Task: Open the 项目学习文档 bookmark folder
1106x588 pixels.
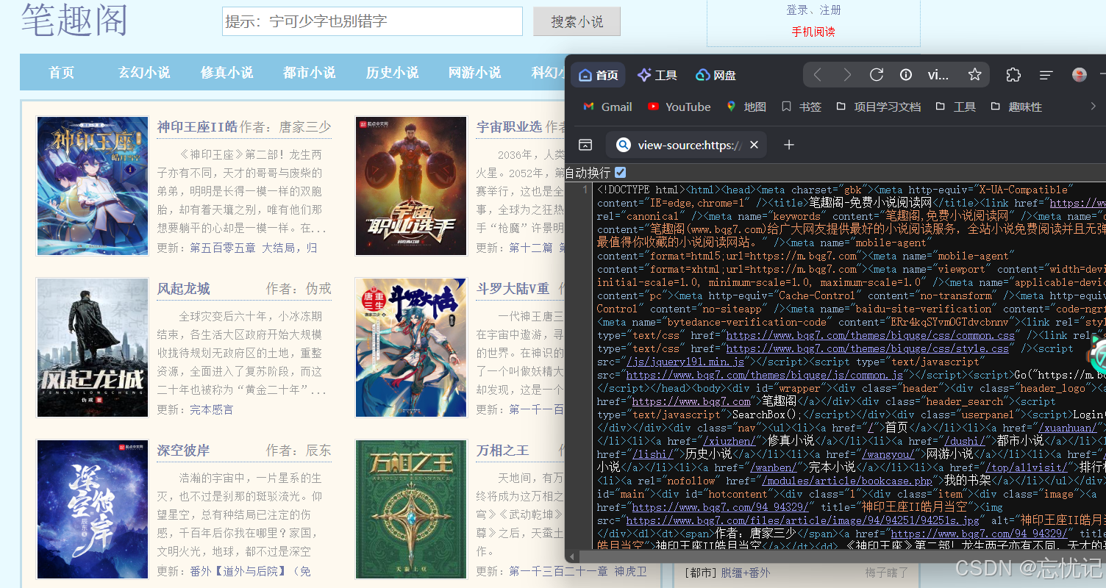Action: point(879,107)
